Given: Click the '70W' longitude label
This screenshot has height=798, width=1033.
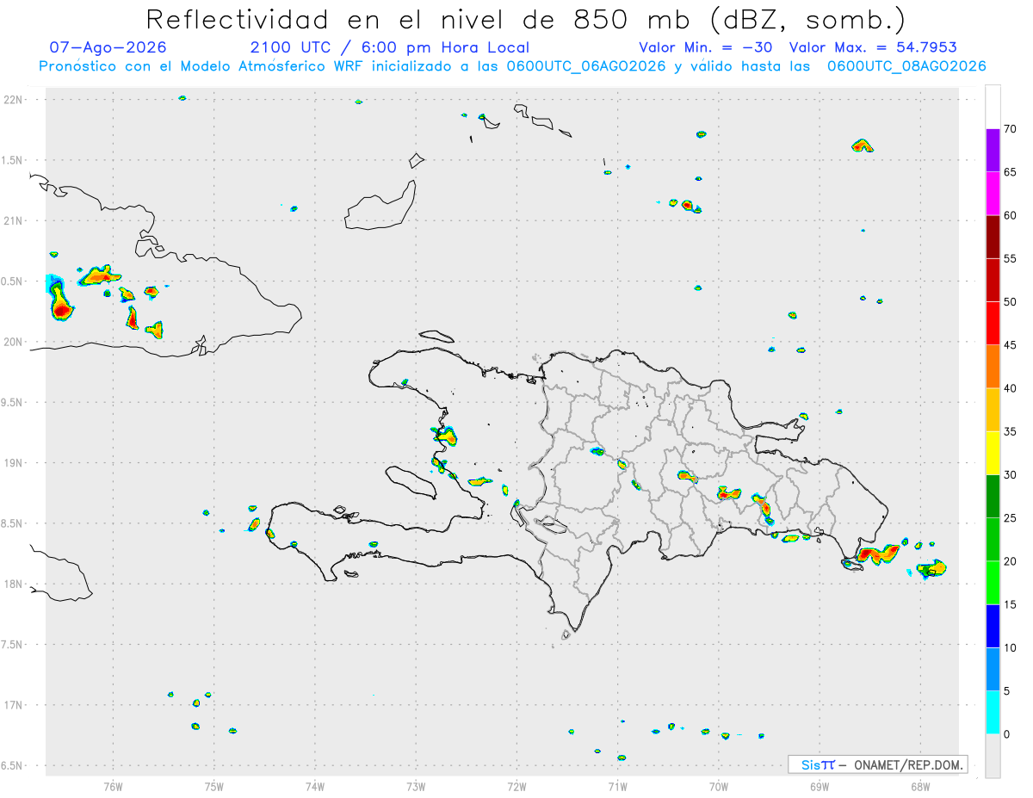Looking at the screenshot, I should pyautogui.click(x=719, y=786).
